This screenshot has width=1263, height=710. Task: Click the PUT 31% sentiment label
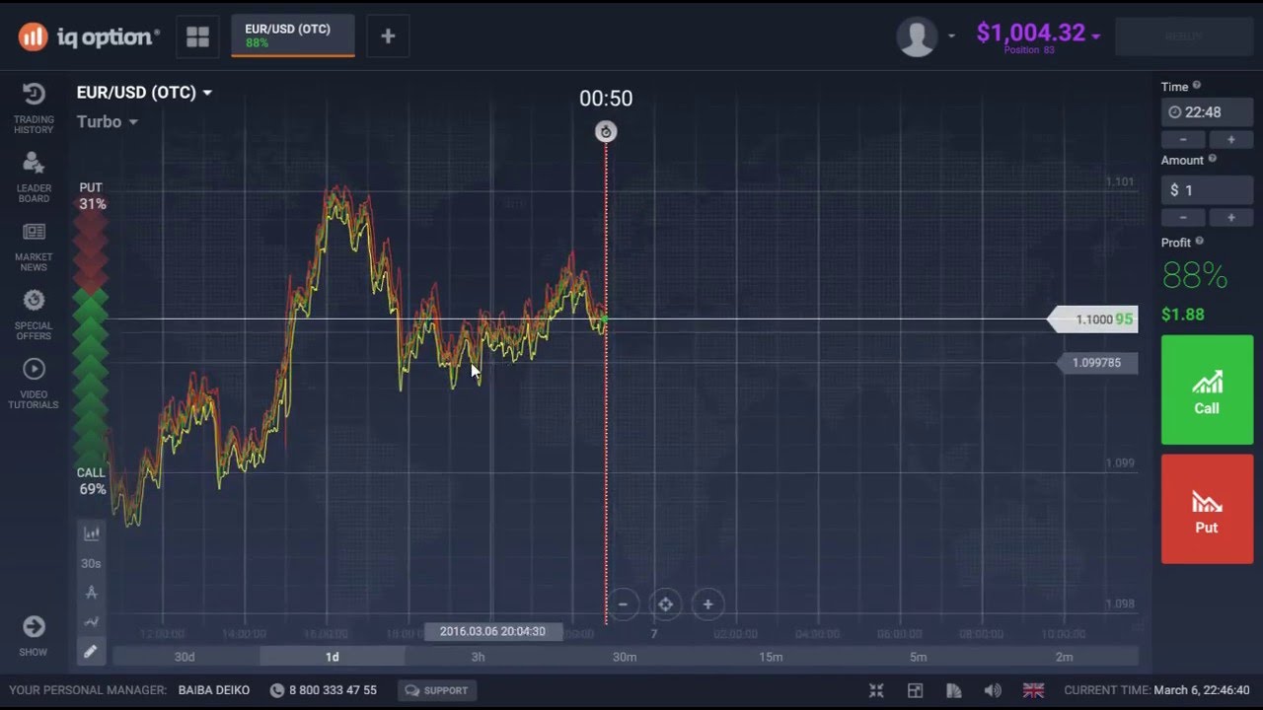(x=92, y=195)
